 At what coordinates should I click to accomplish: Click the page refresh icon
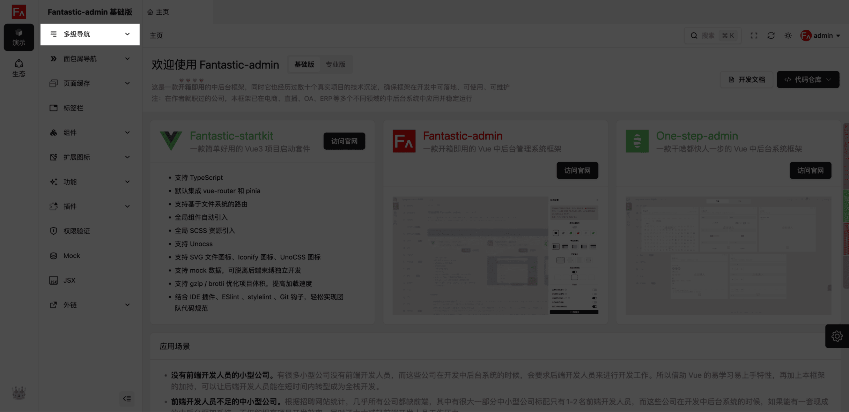(x=771, y=36)
